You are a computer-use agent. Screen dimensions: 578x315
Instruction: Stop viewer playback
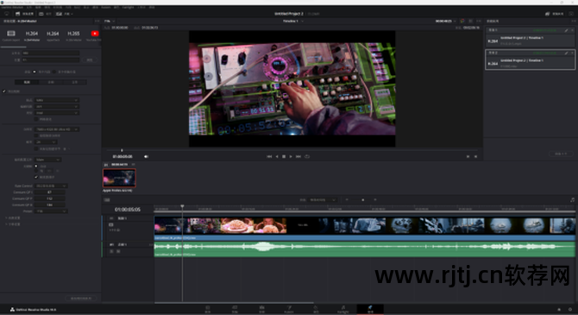284,156
